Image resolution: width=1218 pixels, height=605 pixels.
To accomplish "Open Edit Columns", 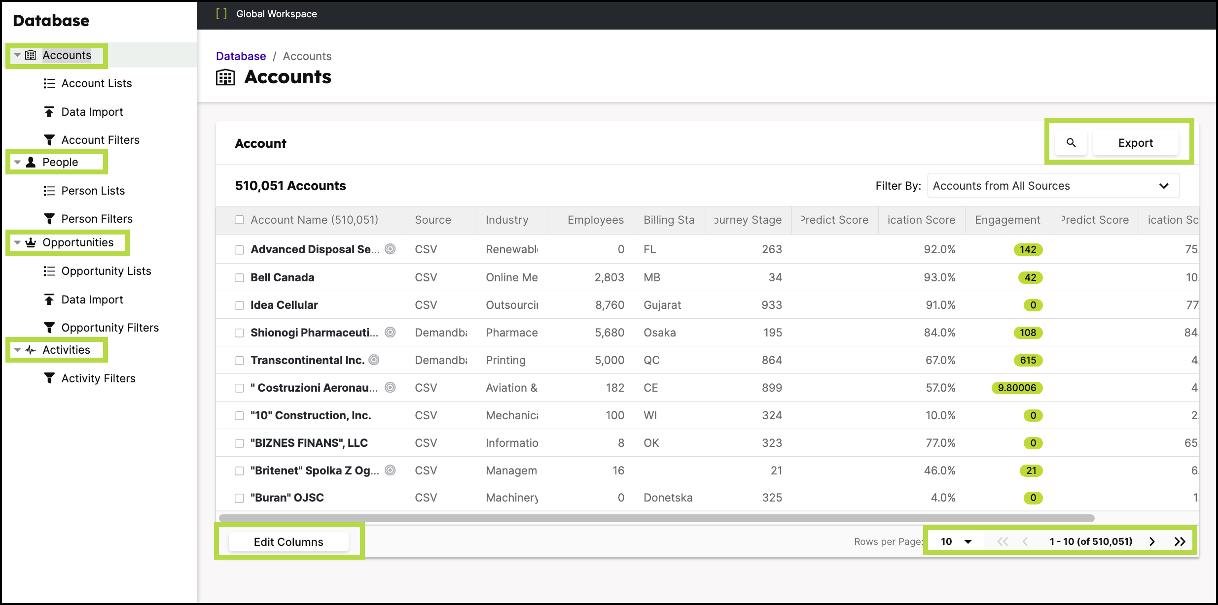I will (x=288, y=541).
